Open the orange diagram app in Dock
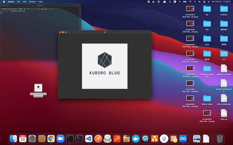233x145 pixels. (155, 139)
